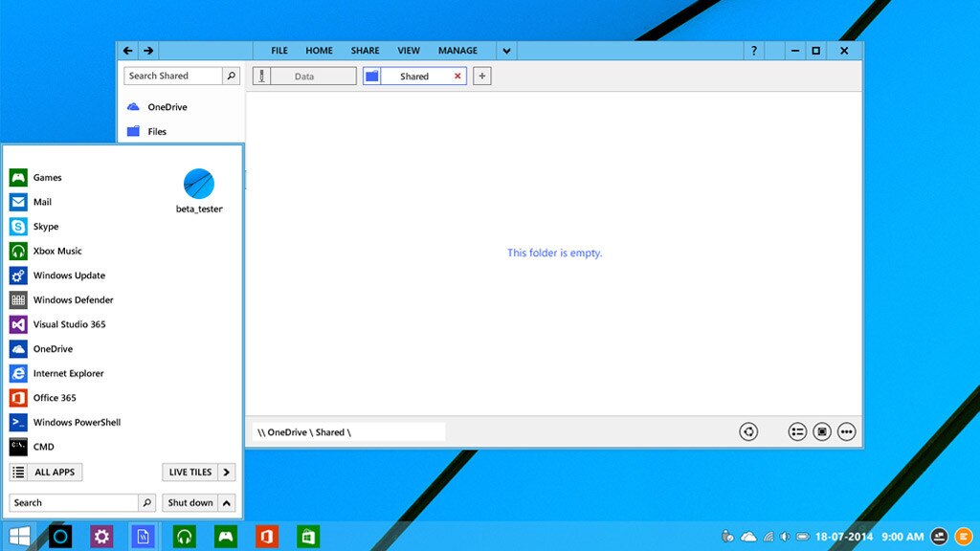Launch Xbox Music from Start menu
Viewport: 980px width, 551px height.
click(x=46, y=251)
